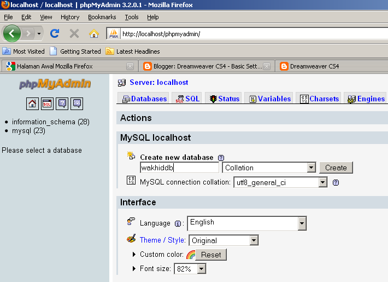388x282 pixels.
Task: Expand the Custom color triangle
Action: click(x=134, y=254)
